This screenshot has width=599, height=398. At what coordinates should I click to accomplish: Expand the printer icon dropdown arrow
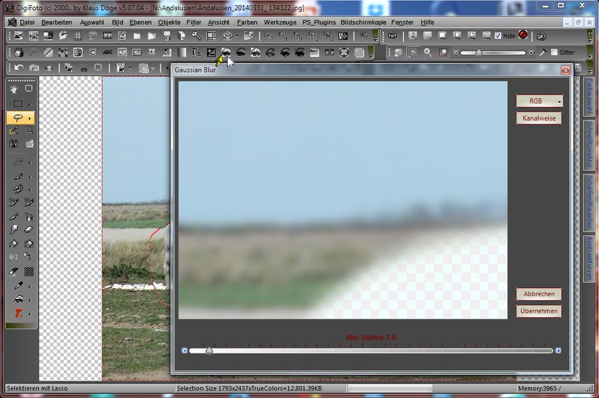tap(238, 36)
